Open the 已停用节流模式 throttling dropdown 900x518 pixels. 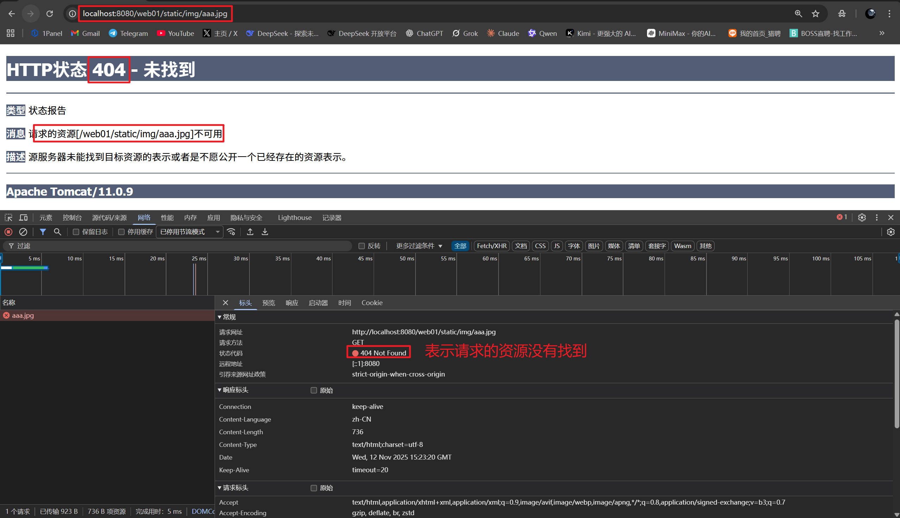[x=189, y=232]
